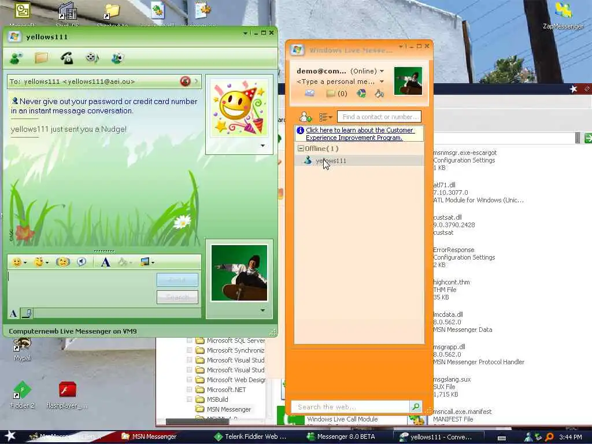Open the e-mail inbox envelope icon
Image resolution: width=592 pixels, height=444 pixels.
click(x=310, y=93)
